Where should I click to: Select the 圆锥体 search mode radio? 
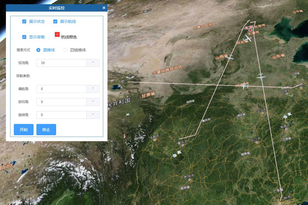38,50
